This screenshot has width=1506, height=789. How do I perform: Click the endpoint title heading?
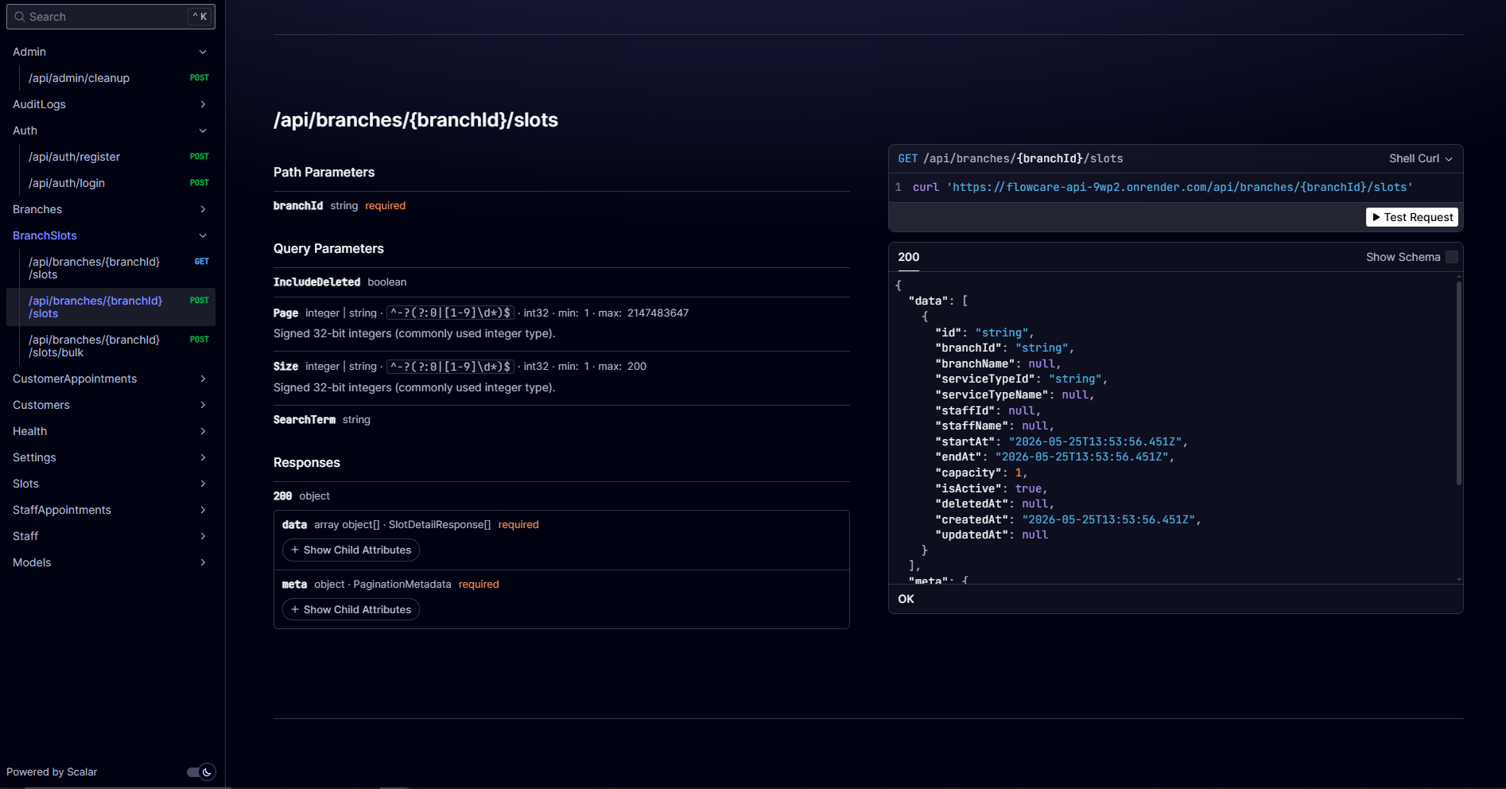coord(416,120)
